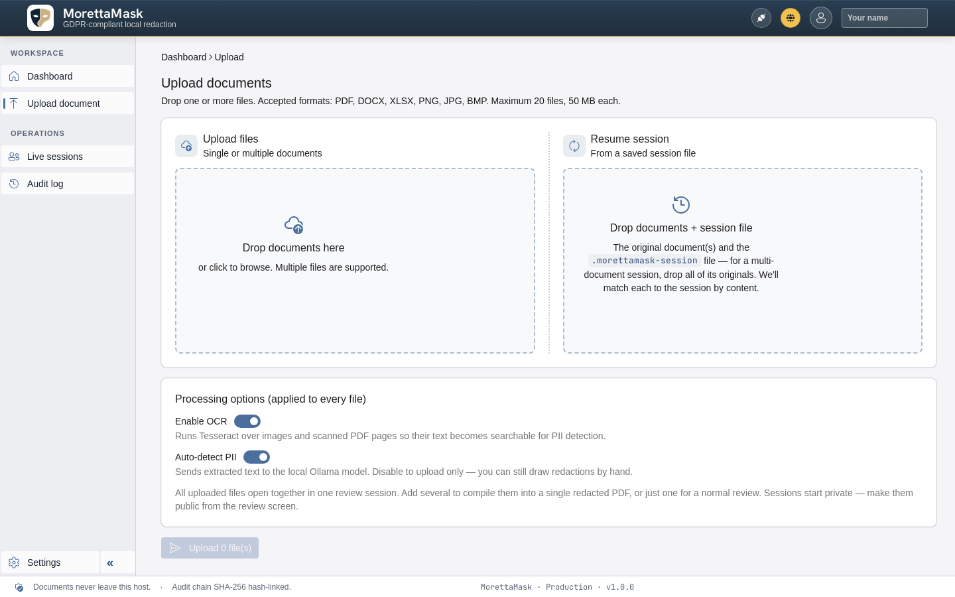The height and width of the screenshot is (597, 955).
Task: Click the Settings gear icon
Action: (x=14, y=563)
